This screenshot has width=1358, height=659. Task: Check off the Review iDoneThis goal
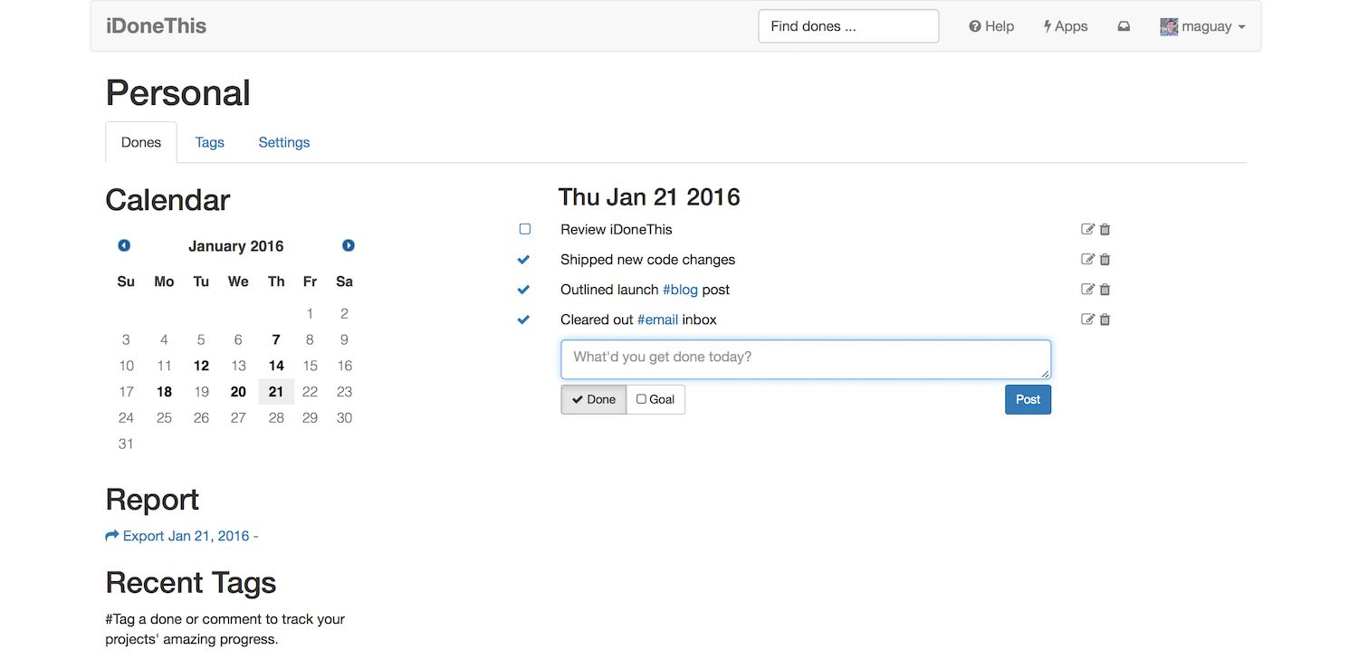tap(525, 229)
